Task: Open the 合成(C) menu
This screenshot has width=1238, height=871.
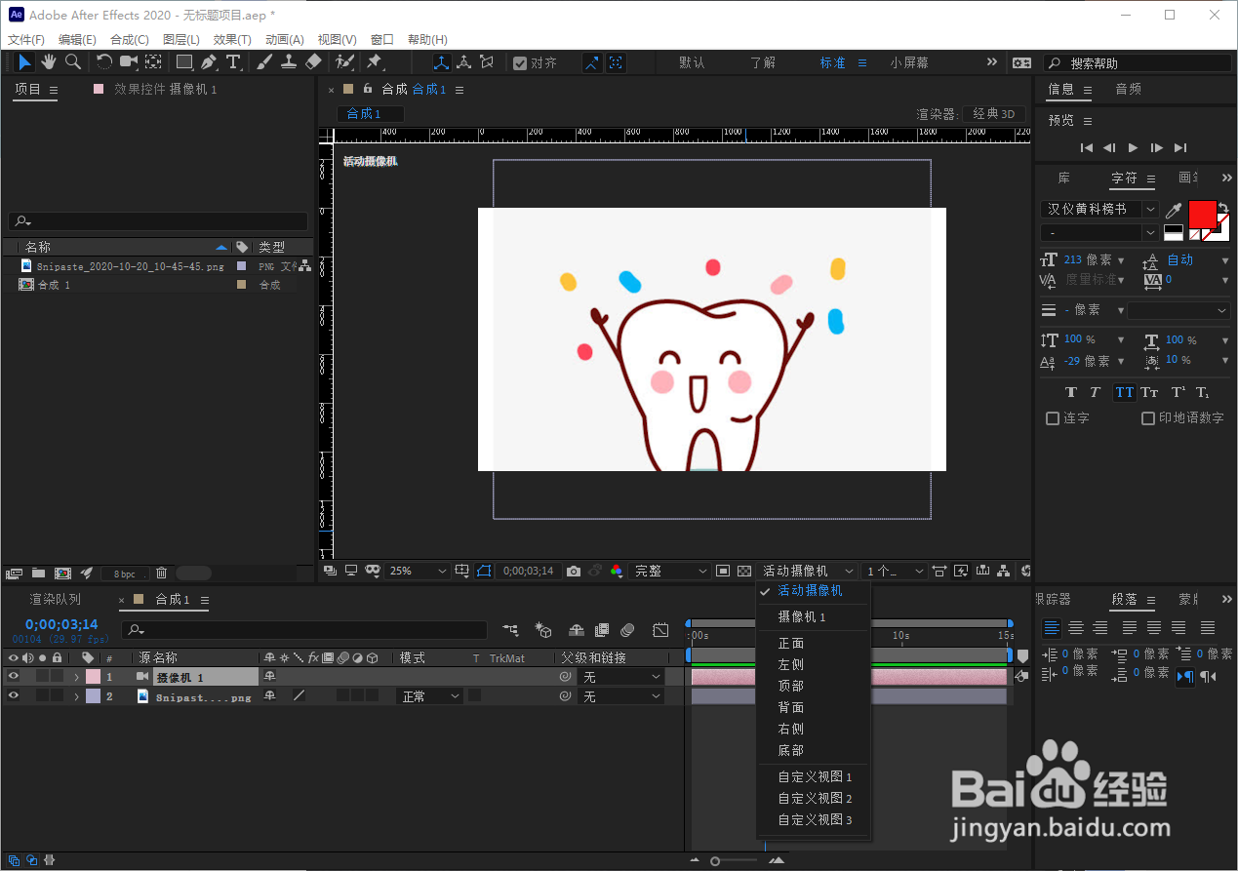Action: [x=130, y=40]
